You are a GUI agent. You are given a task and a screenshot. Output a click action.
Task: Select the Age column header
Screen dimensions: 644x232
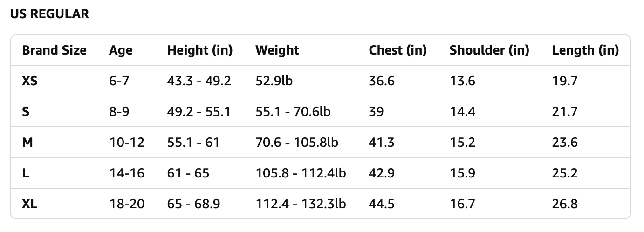click(121, 50)
